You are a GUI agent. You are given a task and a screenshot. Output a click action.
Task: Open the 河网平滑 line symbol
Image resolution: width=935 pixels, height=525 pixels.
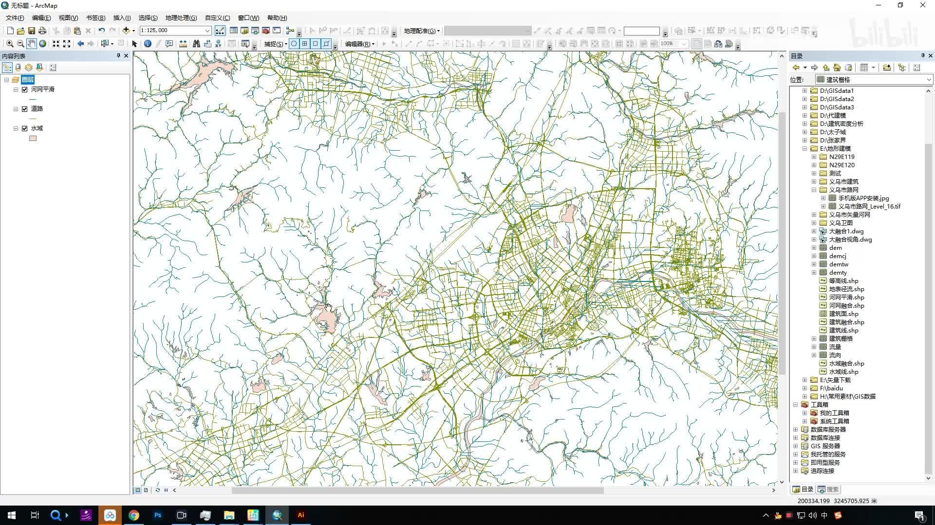tap(33, 99)
